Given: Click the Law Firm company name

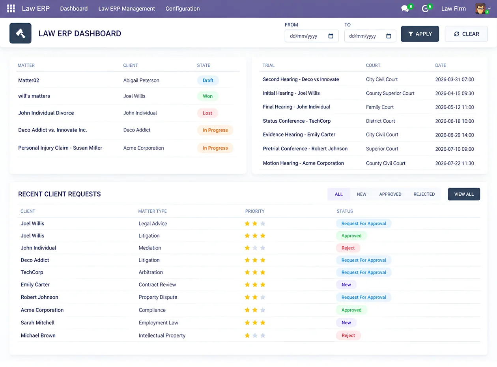Looking at the screenshot, I should pos(454,9).
